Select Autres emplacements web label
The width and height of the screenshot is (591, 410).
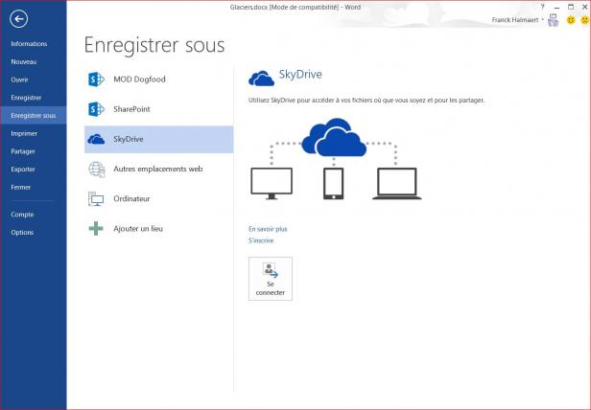(158, 169)
